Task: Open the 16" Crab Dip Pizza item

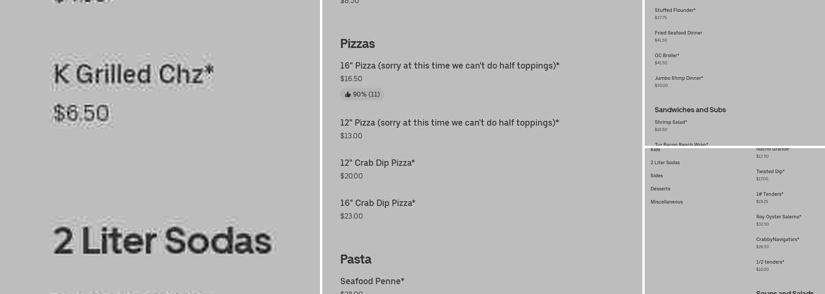Action: pos(377,203)
